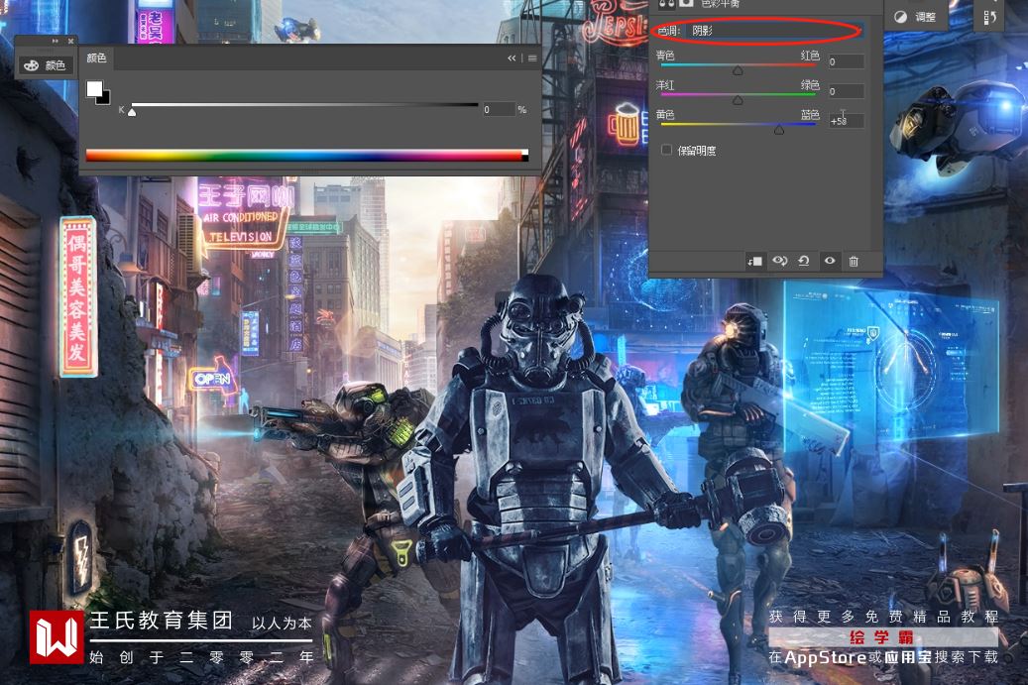Click the K percent value field
The height and width of the screenshot is (685, 1028).
click(499, 109)
